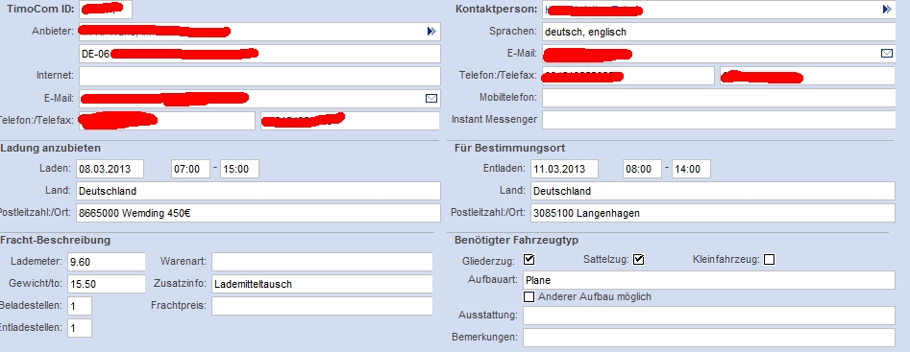Click Land field under Ladung anzubieten

pyautogui.click(x=258, y=191)
